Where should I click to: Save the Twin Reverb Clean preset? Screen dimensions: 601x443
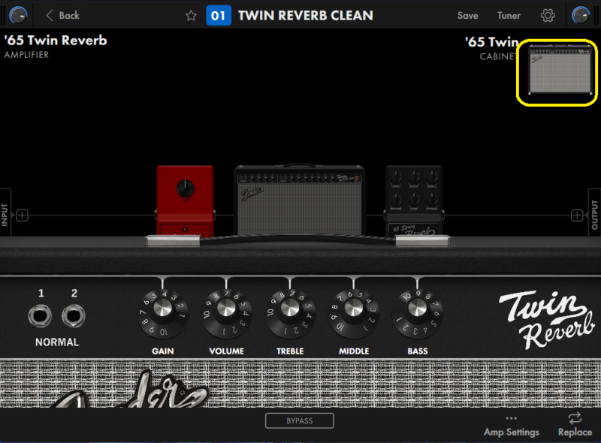click(467, 16)
